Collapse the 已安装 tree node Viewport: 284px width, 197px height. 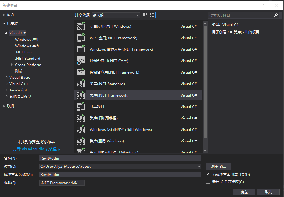point(4,24)
